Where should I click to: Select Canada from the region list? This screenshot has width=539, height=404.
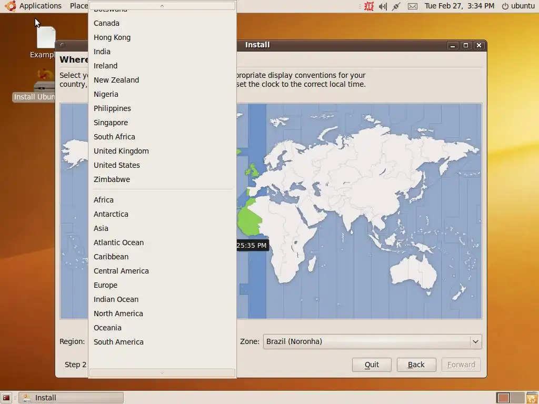[162, 23]
